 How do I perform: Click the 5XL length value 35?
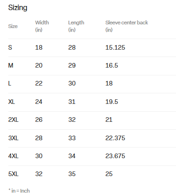point(72,174)
